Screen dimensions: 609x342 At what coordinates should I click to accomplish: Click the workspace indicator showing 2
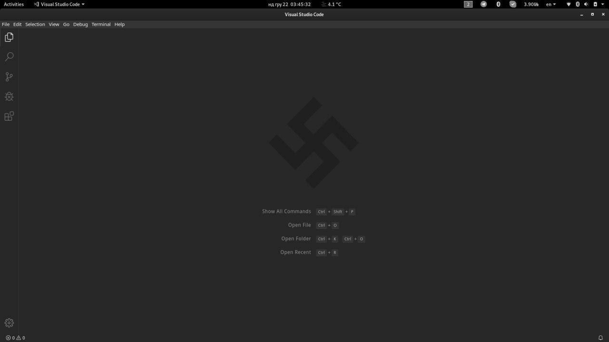pyautogui.click(x=468, y=4)
